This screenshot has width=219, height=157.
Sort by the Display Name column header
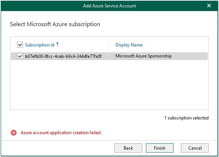click(x=129, y=45)
